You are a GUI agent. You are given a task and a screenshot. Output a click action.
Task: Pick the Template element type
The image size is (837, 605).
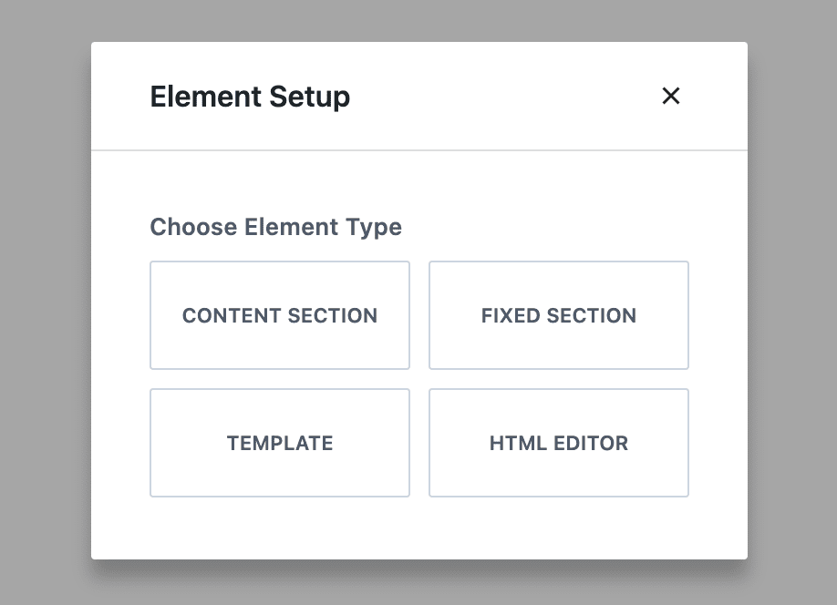click(x=280, y=443)
